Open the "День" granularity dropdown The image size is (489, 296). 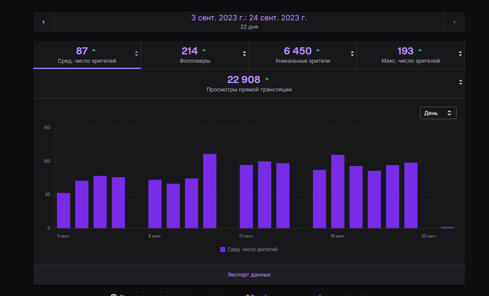pyautogui.click(x=438, y=113)
